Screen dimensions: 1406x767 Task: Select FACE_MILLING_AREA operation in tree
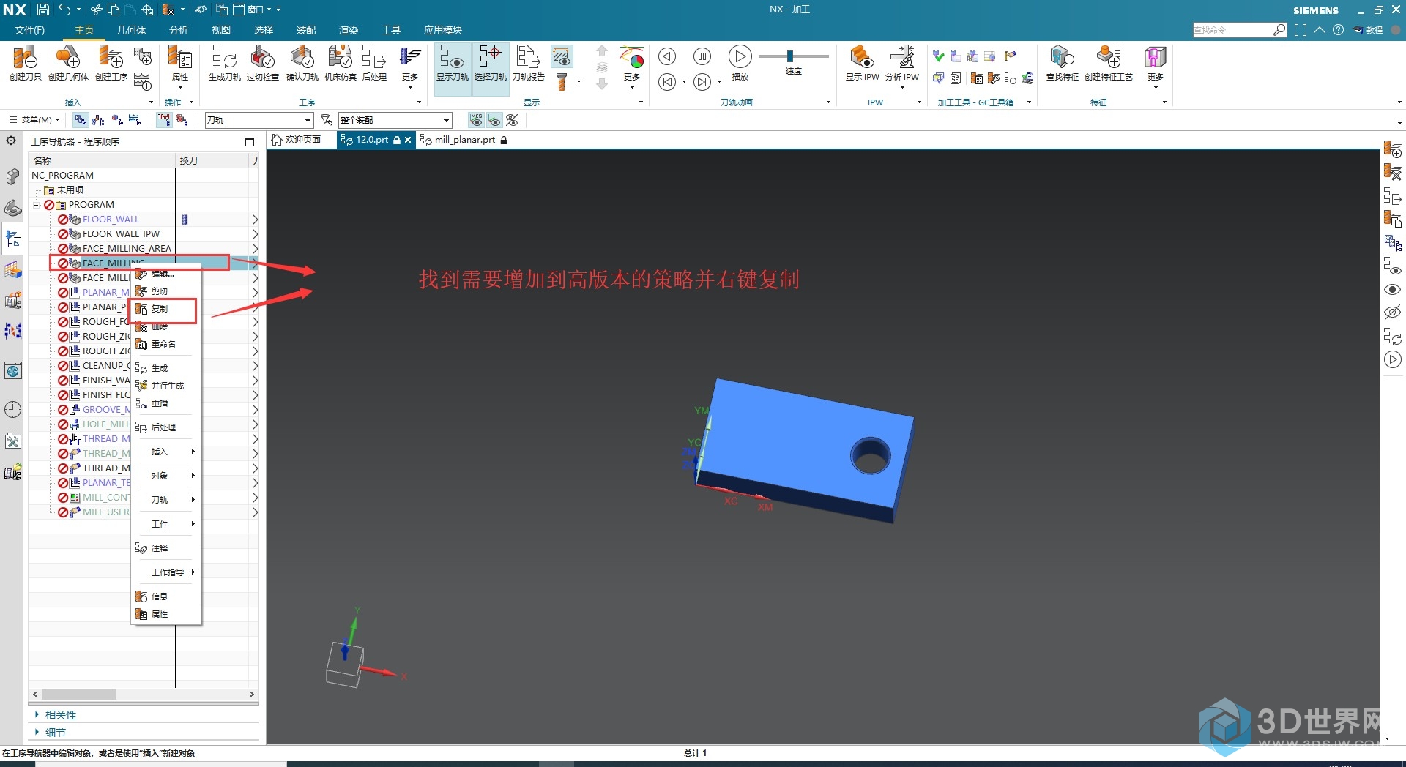click(127, 249)
